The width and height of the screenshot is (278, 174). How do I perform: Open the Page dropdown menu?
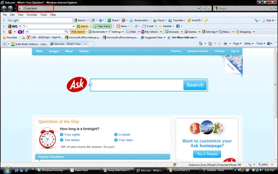(x=237, y=43)
